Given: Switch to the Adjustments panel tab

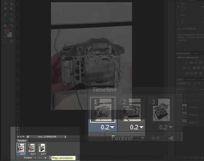Looking at the screenshot, I should pos(183,54).
